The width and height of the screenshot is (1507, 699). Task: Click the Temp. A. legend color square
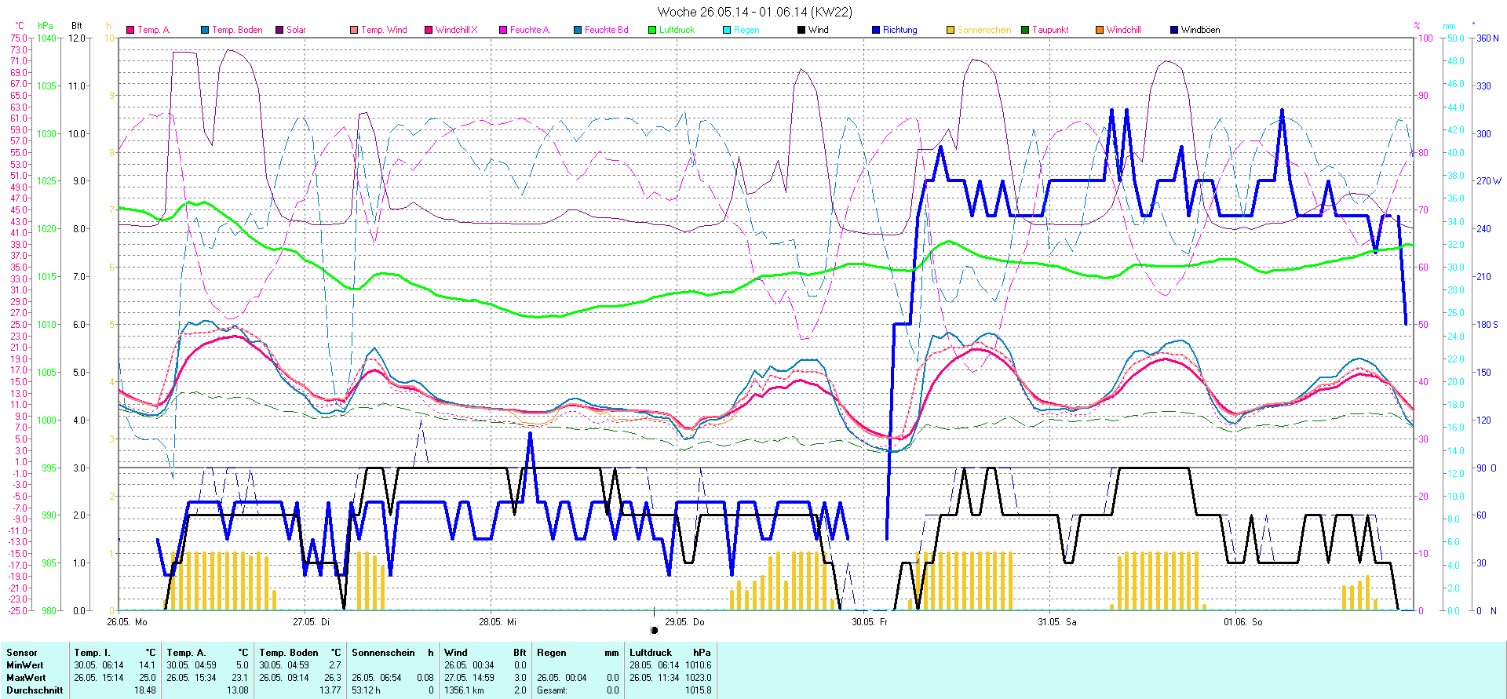[x=130, y=30]
